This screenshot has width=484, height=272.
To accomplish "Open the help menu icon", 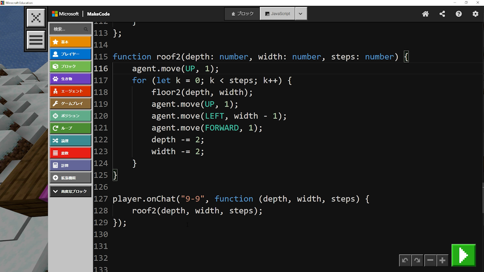I will pos(459,14).
